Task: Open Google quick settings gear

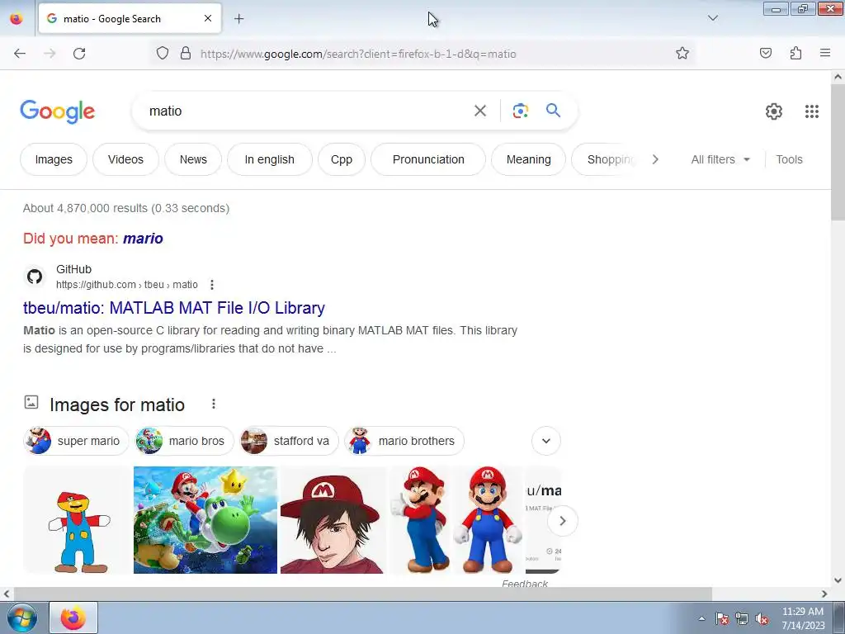Action: click(x=774, y=111)
